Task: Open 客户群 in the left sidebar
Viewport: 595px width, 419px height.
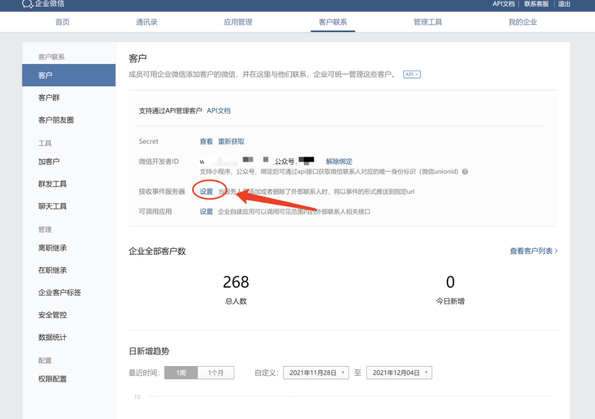Action: click(x=49, y=98)
